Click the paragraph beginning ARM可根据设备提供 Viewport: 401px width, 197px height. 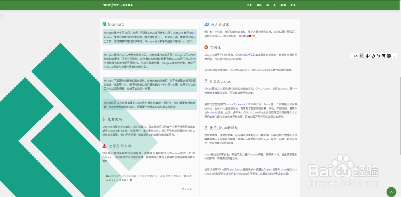click(248, 70)
